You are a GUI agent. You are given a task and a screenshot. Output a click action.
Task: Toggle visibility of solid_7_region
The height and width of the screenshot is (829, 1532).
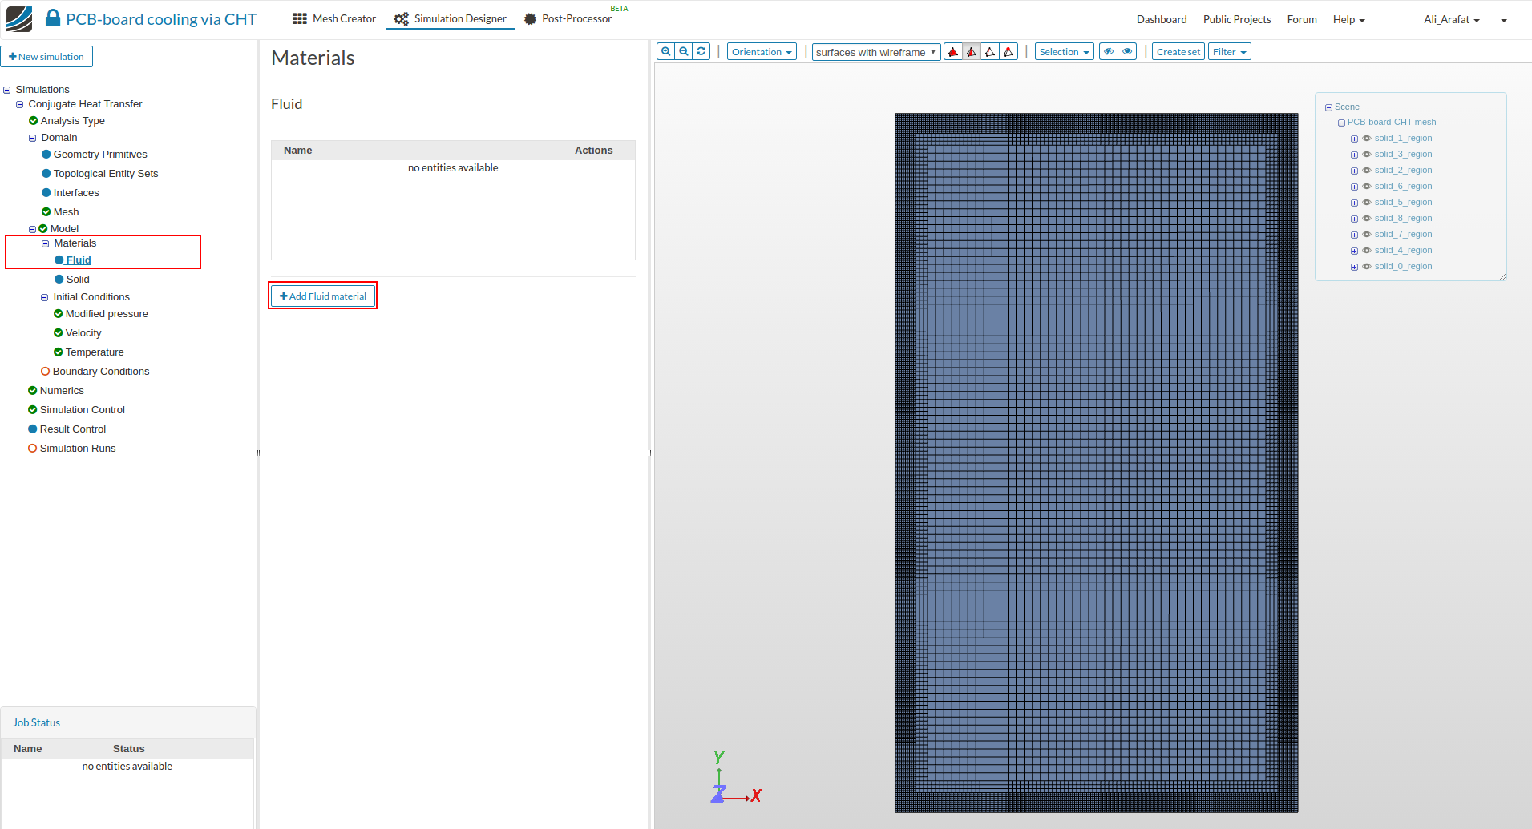[1367, 235]
